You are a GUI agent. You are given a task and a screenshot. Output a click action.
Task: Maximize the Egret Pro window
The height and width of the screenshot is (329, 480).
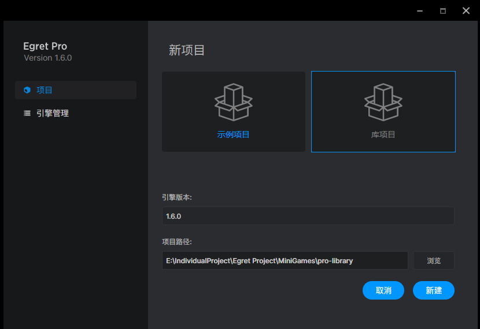click(x=442, y=11)
